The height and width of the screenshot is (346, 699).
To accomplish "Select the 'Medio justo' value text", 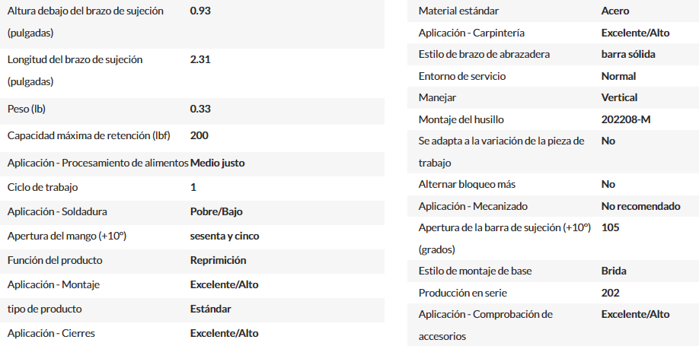I will (x=218, y=163).
